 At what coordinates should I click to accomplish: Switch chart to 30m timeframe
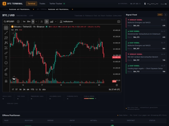coord(28,21)
